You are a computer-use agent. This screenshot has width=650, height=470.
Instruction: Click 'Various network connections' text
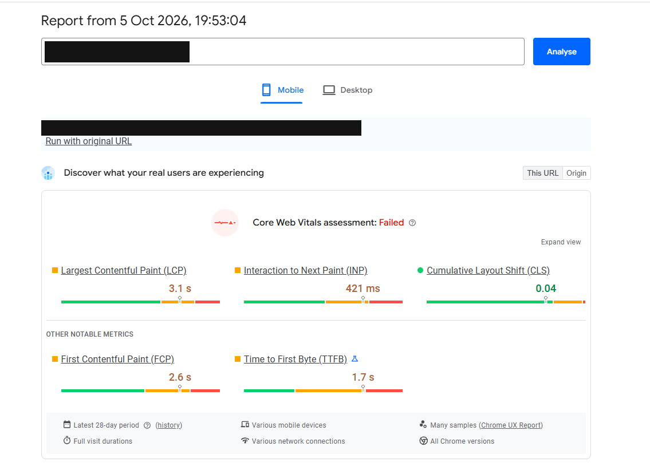point(298,441)
